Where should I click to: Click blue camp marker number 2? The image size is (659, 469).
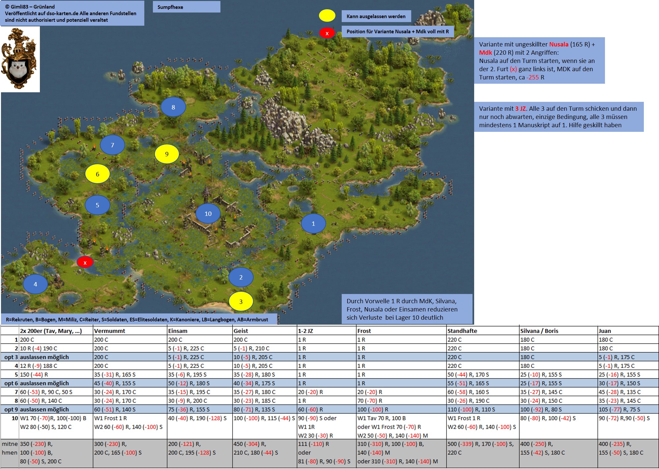point(241,277)
